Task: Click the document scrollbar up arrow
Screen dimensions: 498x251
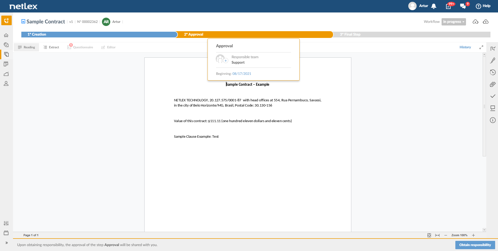Action: 484,55
